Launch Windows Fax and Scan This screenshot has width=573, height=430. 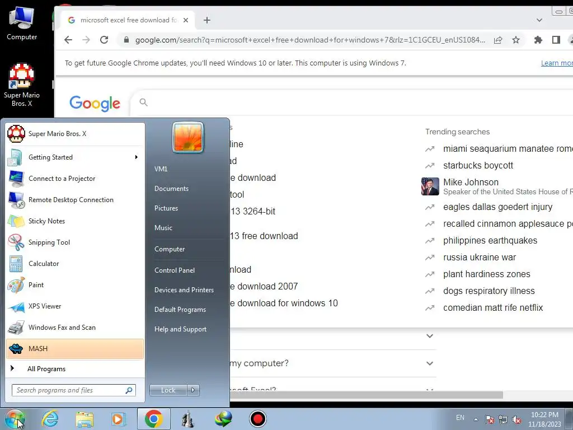75,327
